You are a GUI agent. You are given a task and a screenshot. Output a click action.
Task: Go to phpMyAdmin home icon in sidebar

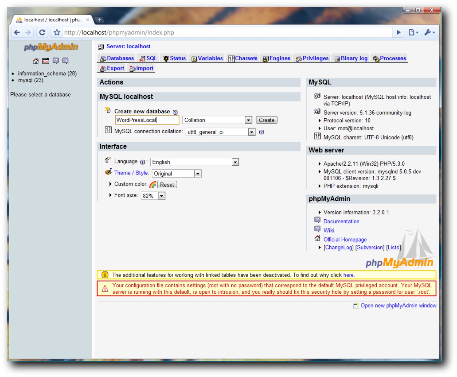(36, 61)
